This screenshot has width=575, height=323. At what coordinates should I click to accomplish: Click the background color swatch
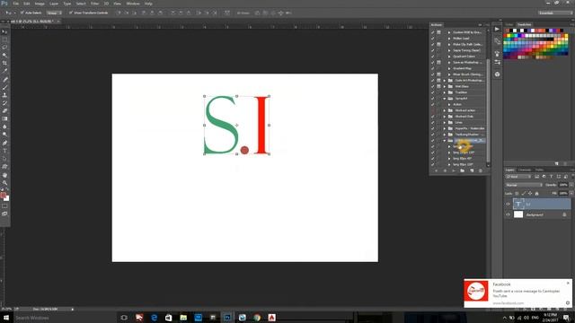(6, 198)
